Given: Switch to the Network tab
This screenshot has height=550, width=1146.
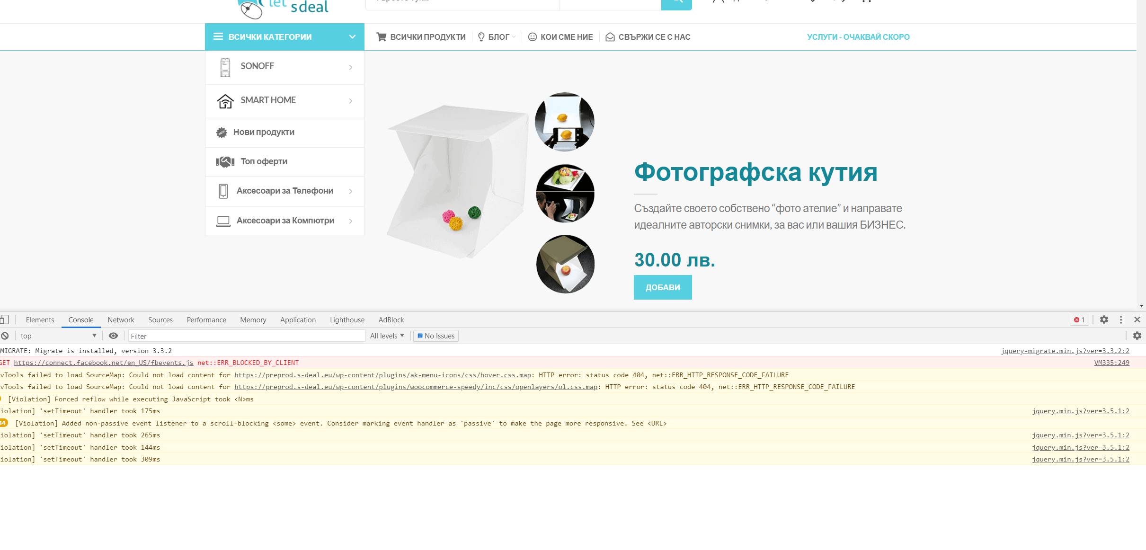Looking at the screenshot, I should pyautogui.click(x=121, y=320).
